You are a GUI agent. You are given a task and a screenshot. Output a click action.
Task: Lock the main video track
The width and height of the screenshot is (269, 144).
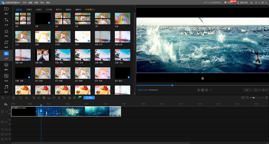point(7,112)
